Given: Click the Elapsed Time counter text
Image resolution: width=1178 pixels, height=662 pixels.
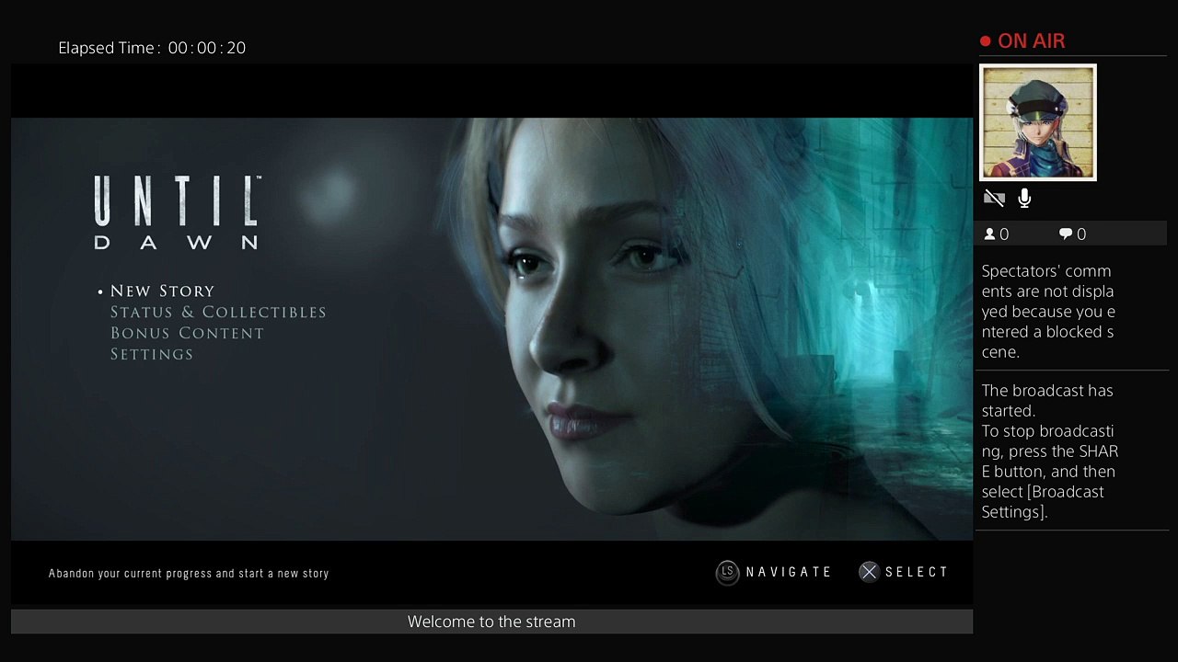Looking at the screenshot, I should click(152, 48).
